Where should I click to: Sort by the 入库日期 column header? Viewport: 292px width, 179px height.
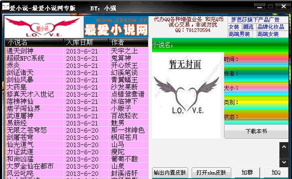tap(86, 43)
